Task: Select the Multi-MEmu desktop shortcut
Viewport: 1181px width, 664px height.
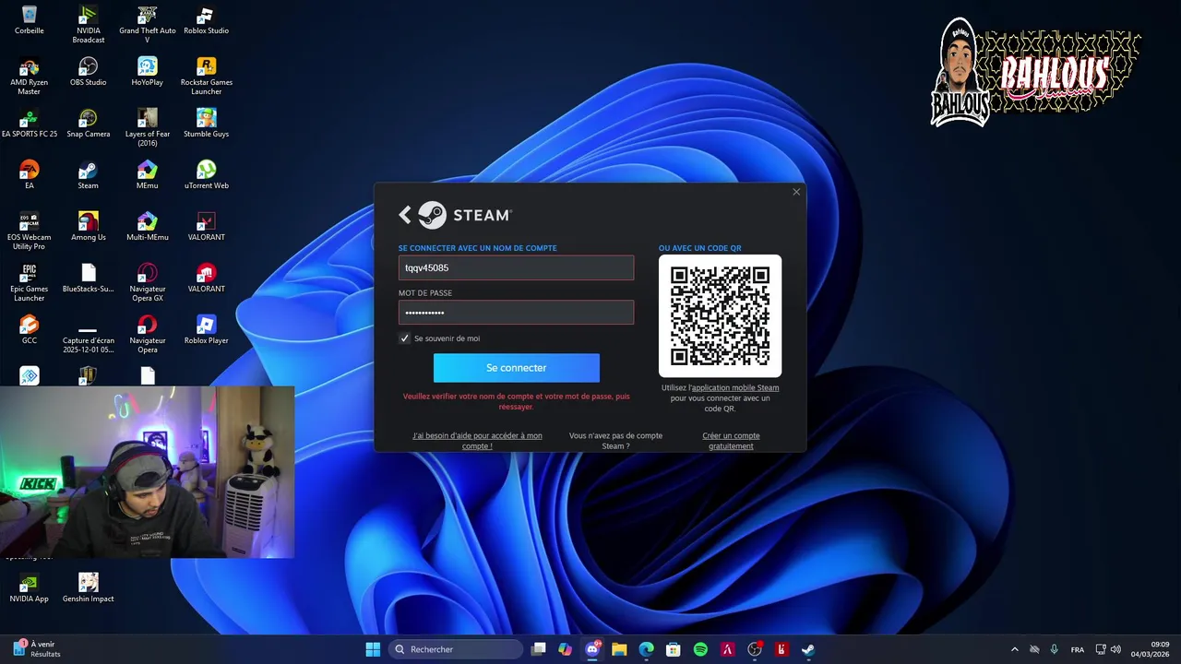Action: click(148, 227)
